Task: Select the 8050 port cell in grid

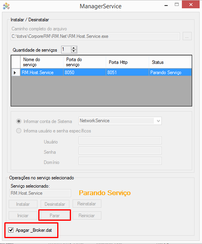Action: click(84, 73)
